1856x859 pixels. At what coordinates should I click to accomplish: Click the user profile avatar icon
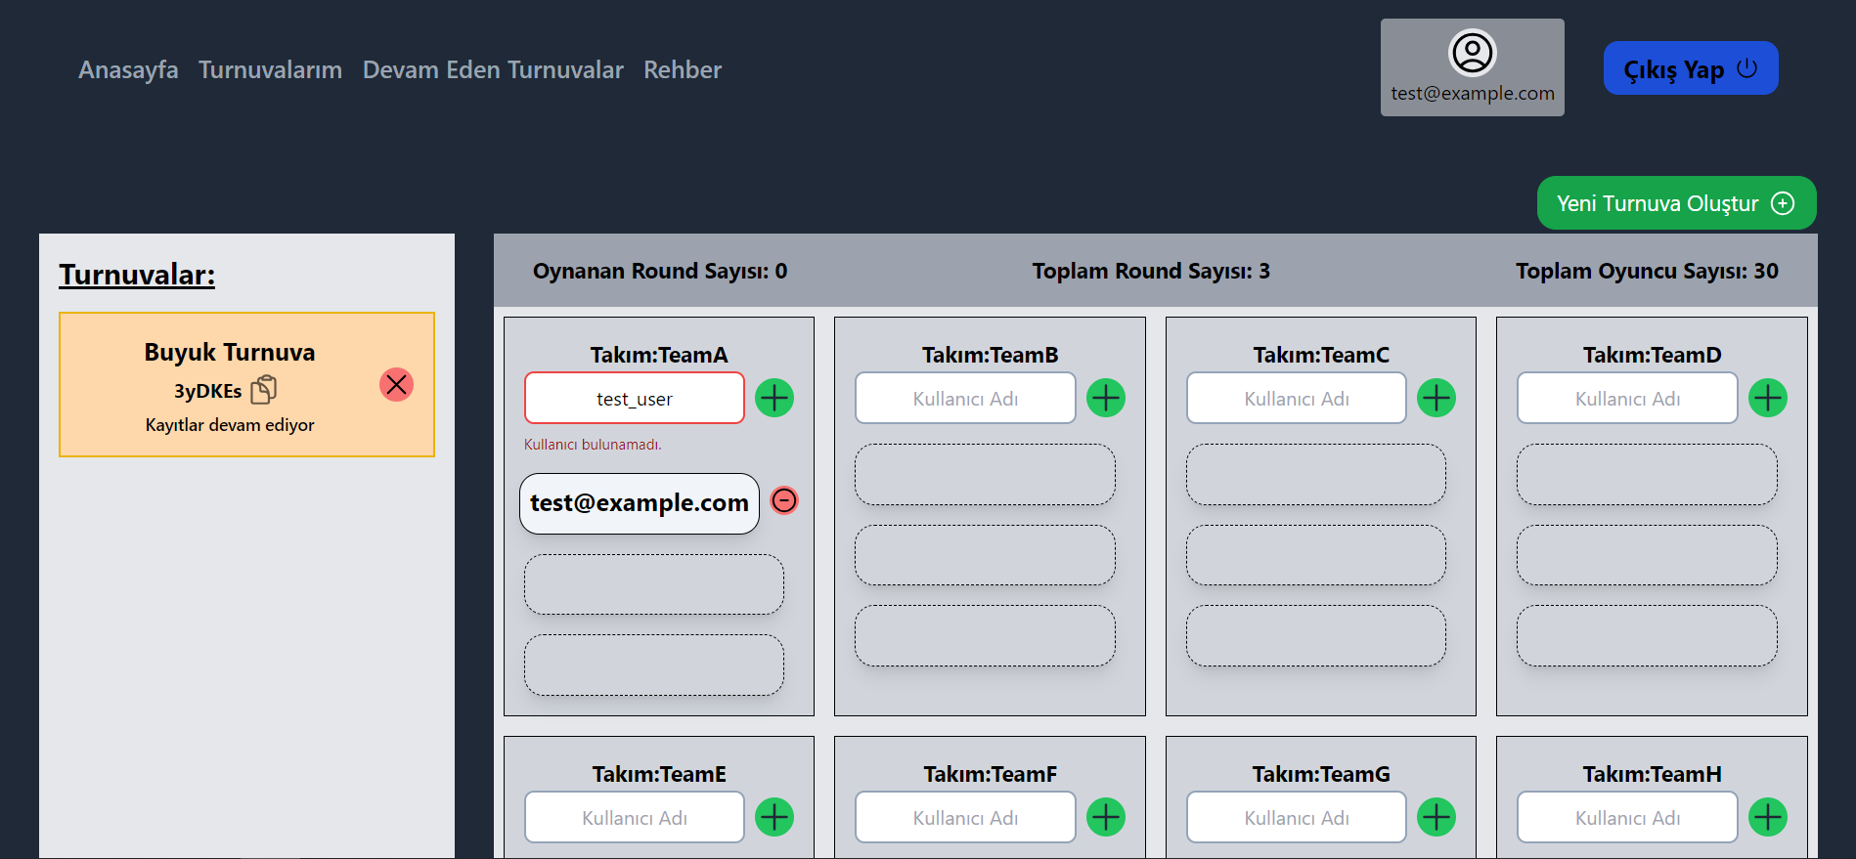pos(1472,53)
